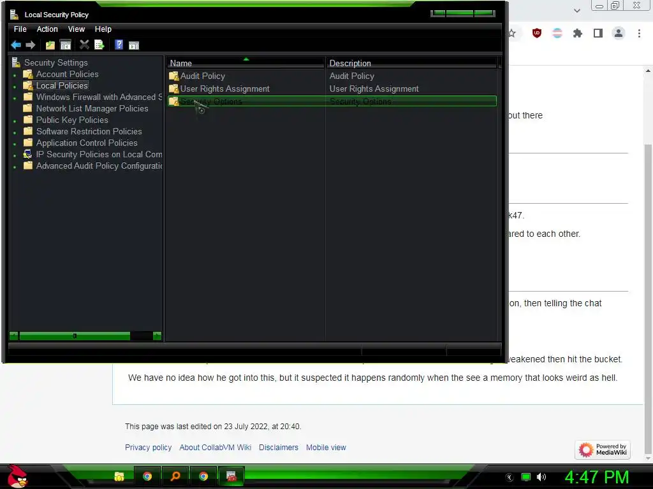Expand the Application Control Policies node
Viewport: 653px width, 489px height.
15,144
